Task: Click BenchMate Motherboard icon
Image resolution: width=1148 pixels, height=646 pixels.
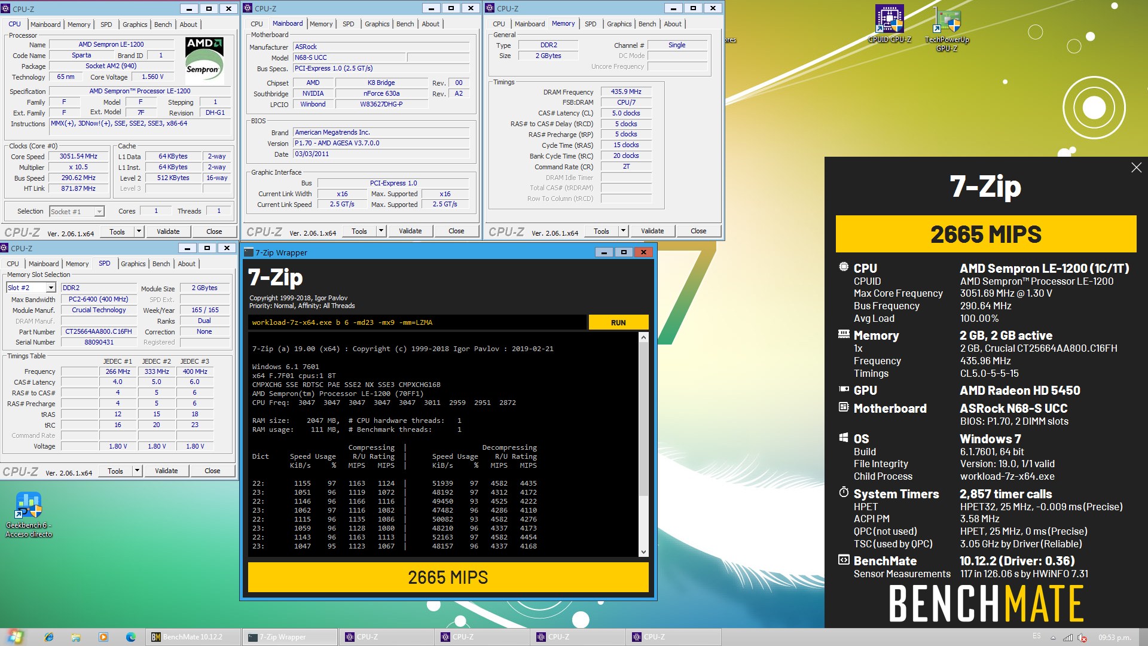Action: 844,407
